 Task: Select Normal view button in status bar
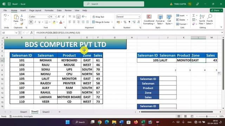(179, 116)
